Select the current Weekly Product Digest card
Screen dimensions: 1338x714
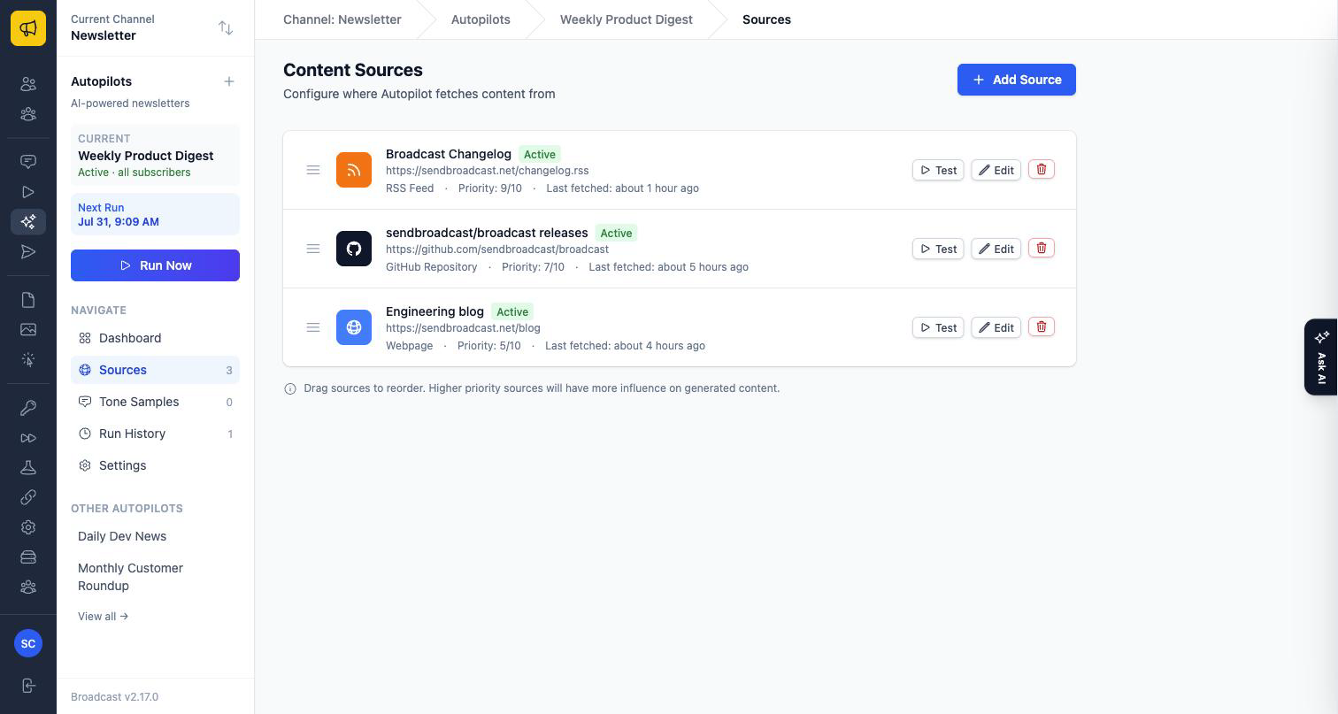click(x=155, y=155)
